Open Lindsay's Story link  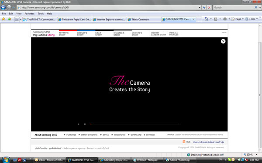[x=82, y=34]
